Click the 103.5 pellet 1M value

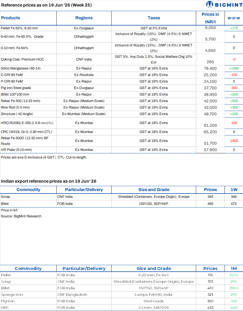234,275
